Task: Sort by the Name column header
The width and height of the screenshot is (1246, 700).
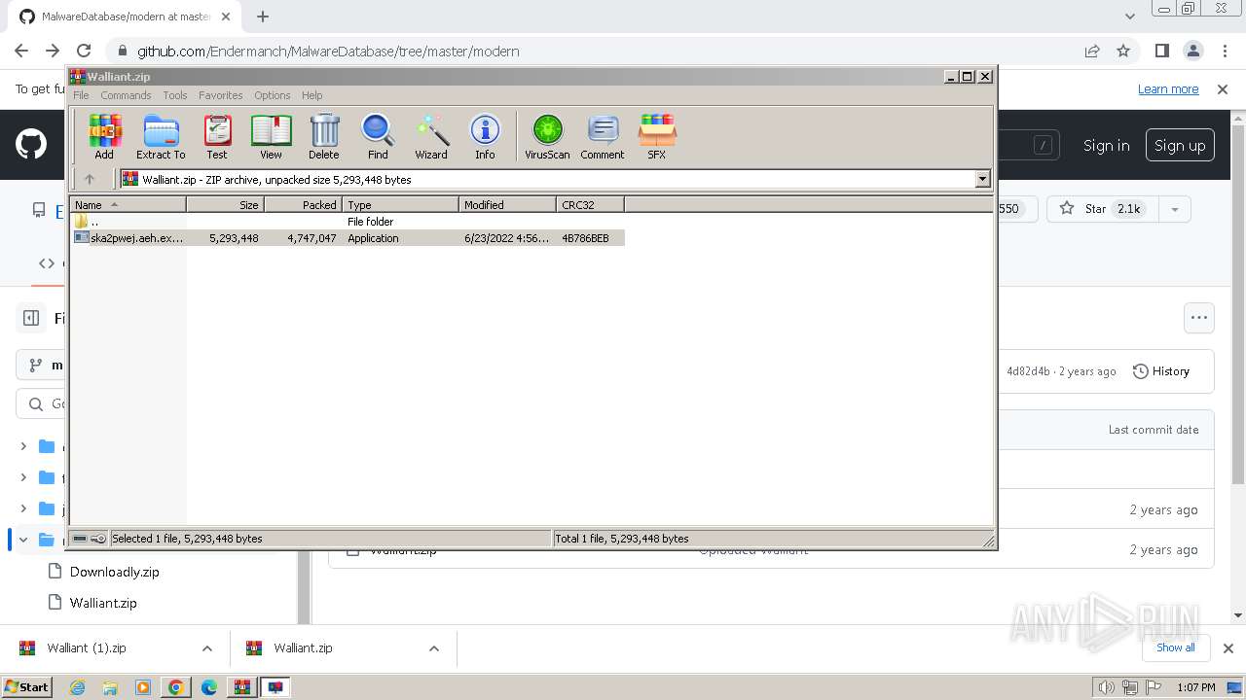Action: point(128,205)
